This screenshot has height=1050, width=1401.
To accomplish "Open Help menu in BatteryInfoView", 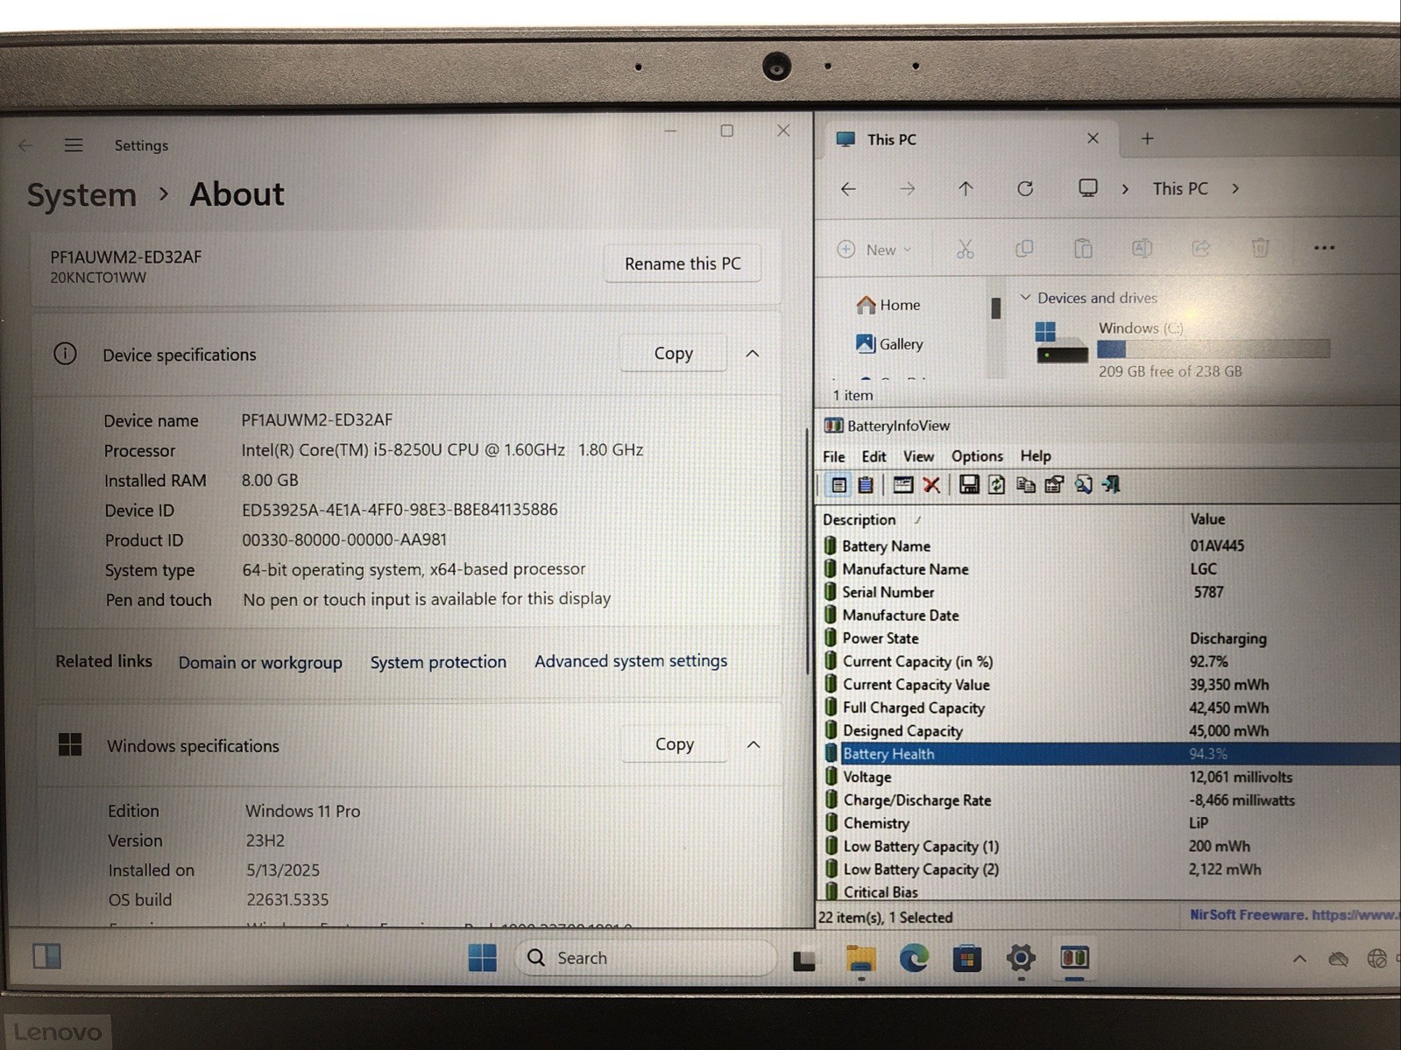I will [x=1036, y=456].
